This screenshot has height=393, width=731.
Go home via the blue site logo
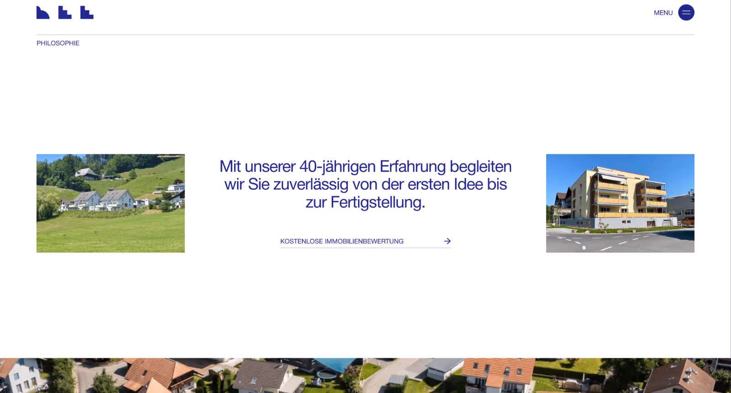point(65,12)
